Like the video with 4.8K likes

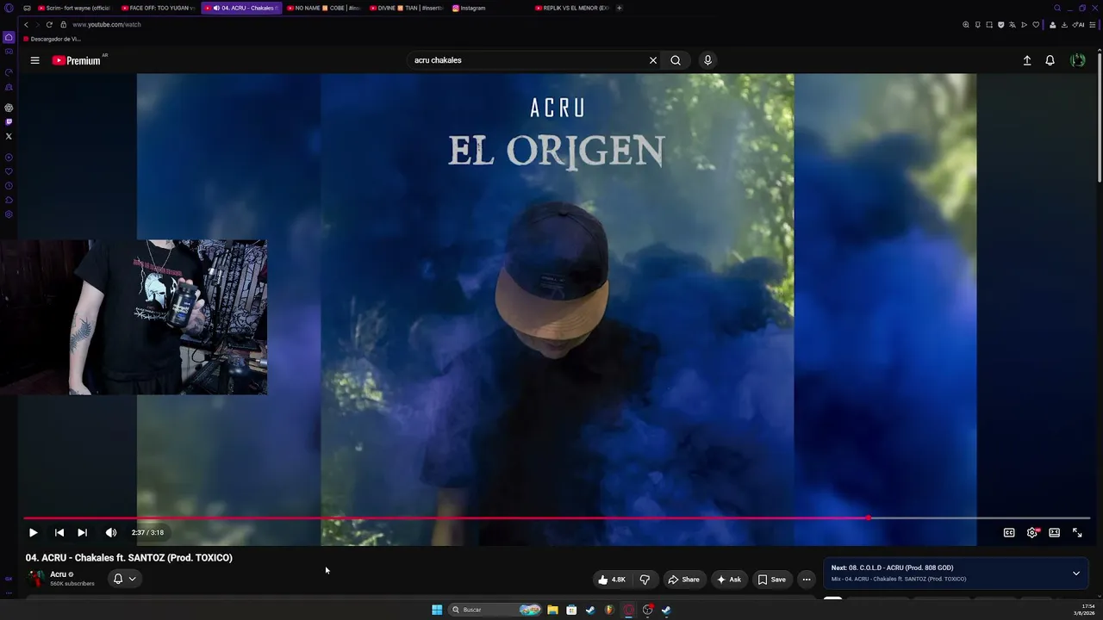click(x=612, y=580)
